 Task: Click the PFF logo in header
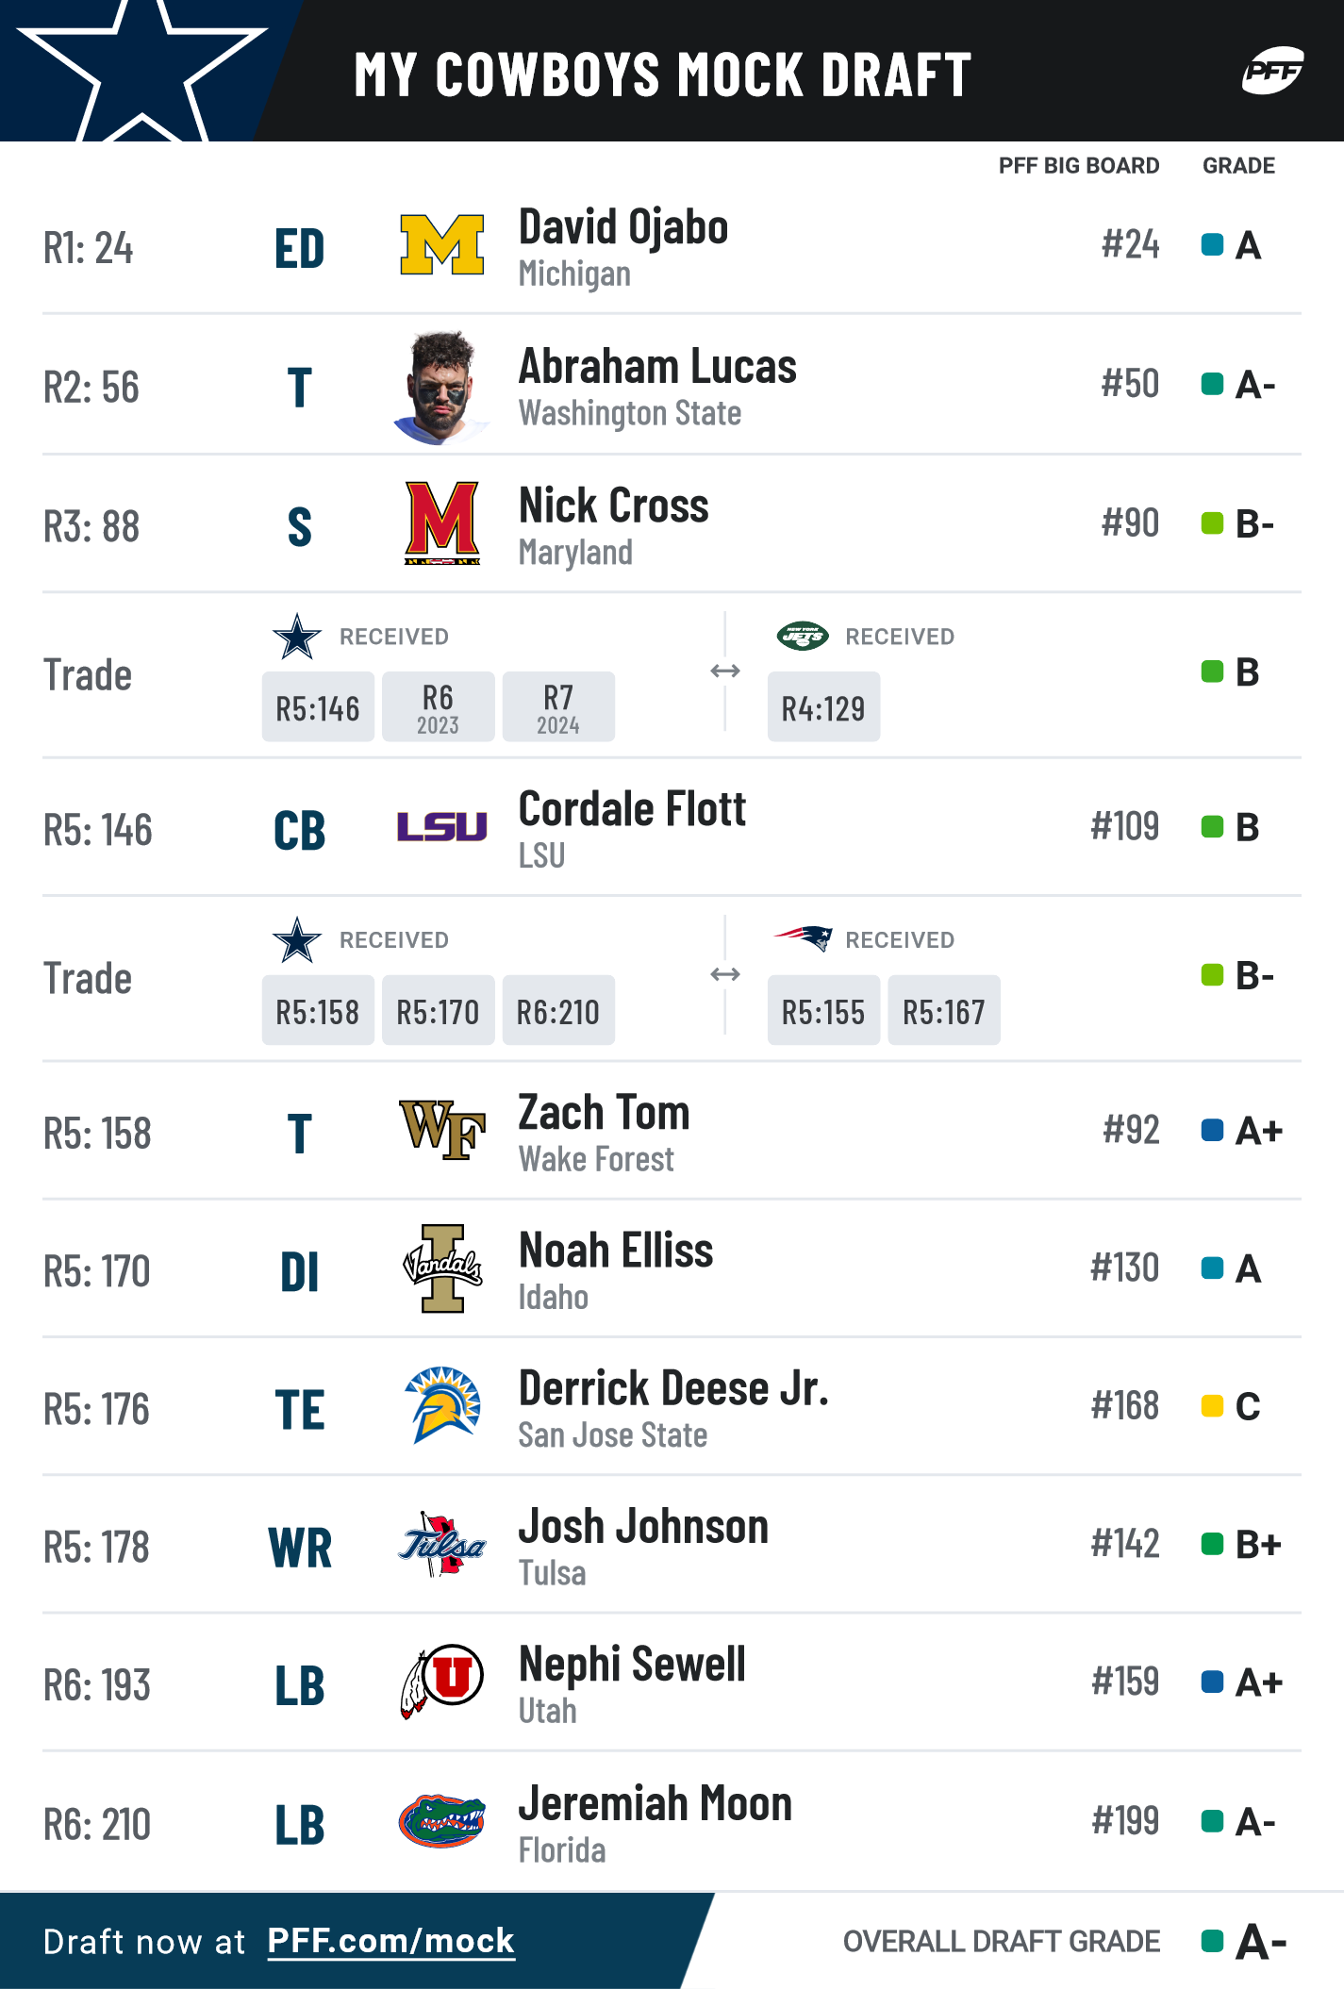point(1272,70)
